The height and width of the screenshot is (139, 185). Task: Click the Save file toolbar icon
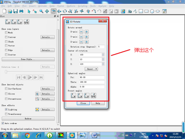point(16,11)
